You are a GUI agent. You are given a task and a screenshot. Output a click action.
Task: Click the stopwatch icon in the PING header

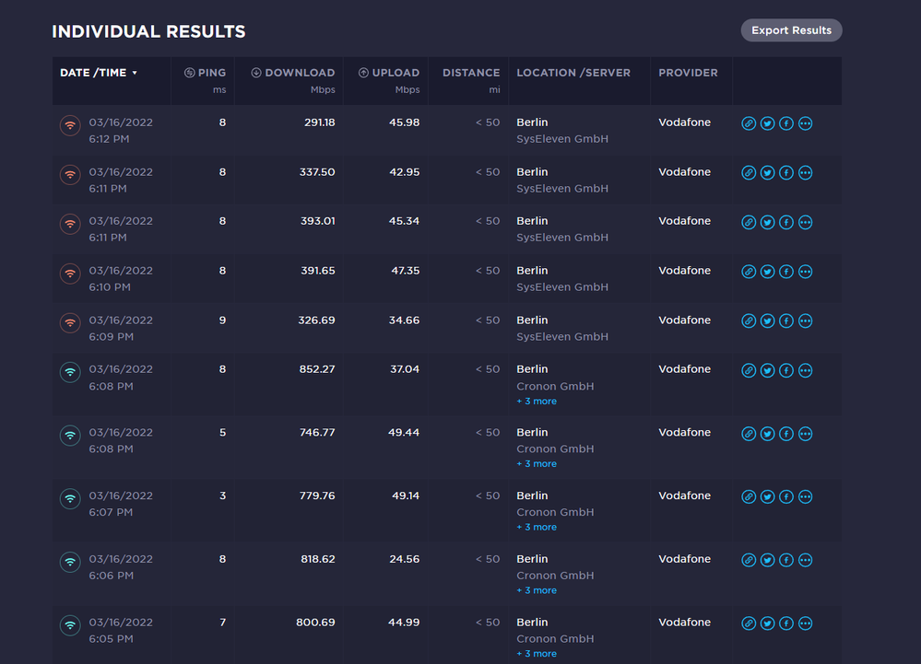coord(188,72)
